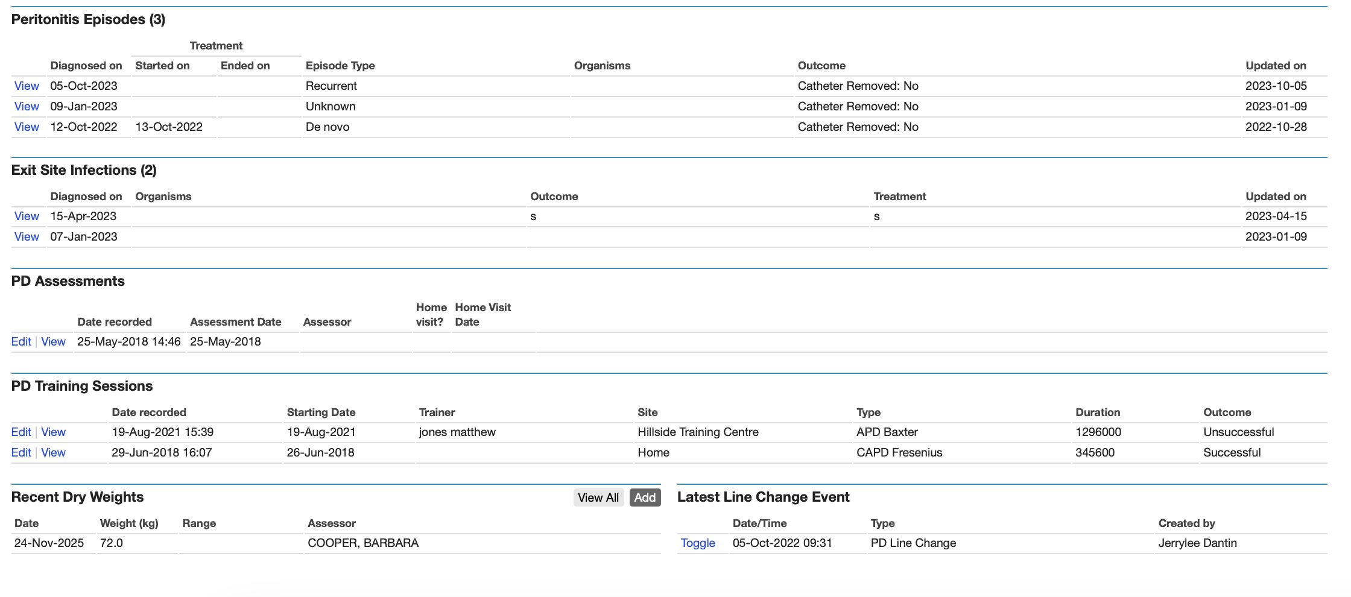Select assessor COOPER, BARBARA in dry weights
Screen dimensions: 1351x597
point(364,543)
